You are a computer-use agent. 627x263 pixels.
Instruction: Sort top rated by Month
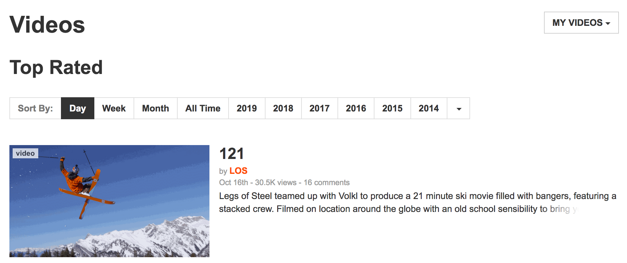coord(155,108)
